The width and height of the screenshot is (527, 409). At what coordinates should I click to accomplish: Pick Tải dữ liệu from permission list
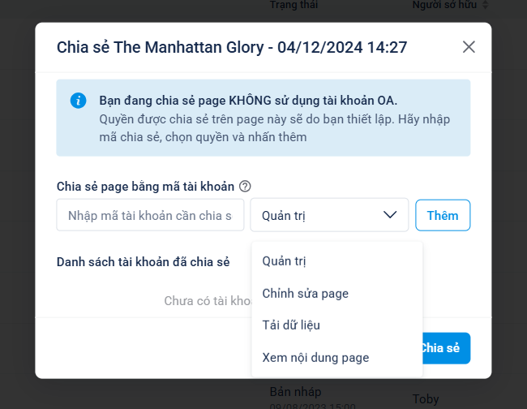tap(291, 325)
